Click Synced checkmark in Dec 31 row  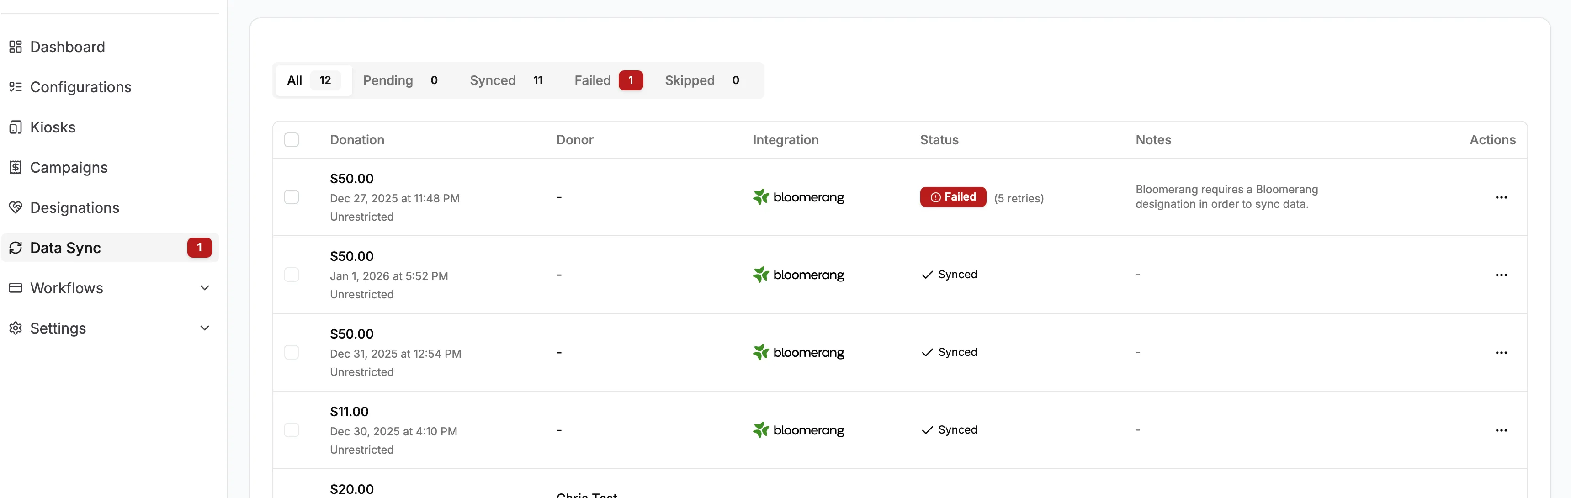pyautogui.click(x=927, y=352)
